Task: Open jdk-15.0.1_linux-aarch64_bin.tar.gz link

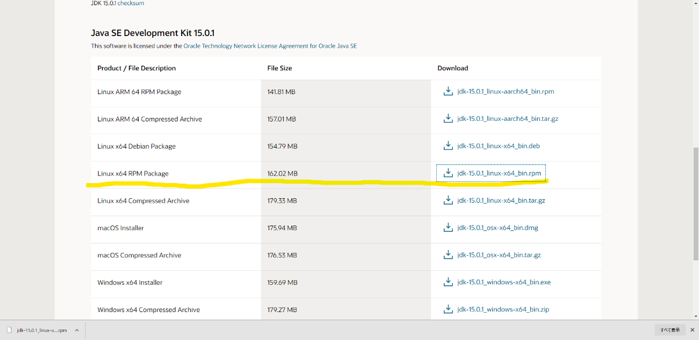Action: pyautogui.click(x=508, y=119)
